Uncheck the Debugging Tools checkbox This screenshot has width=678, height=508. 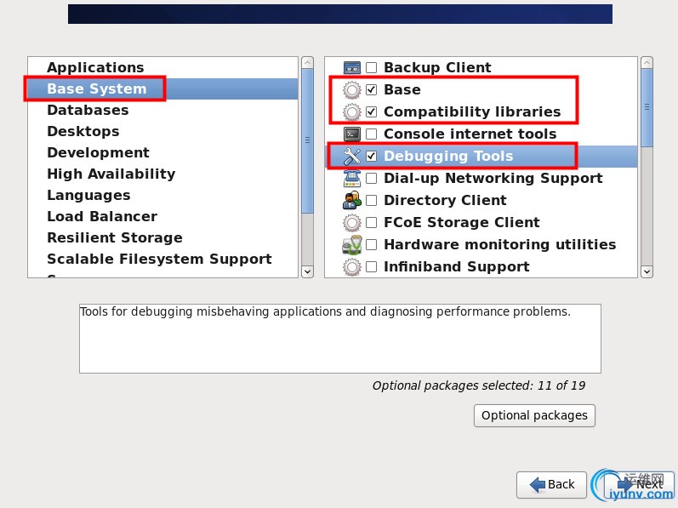372,156
